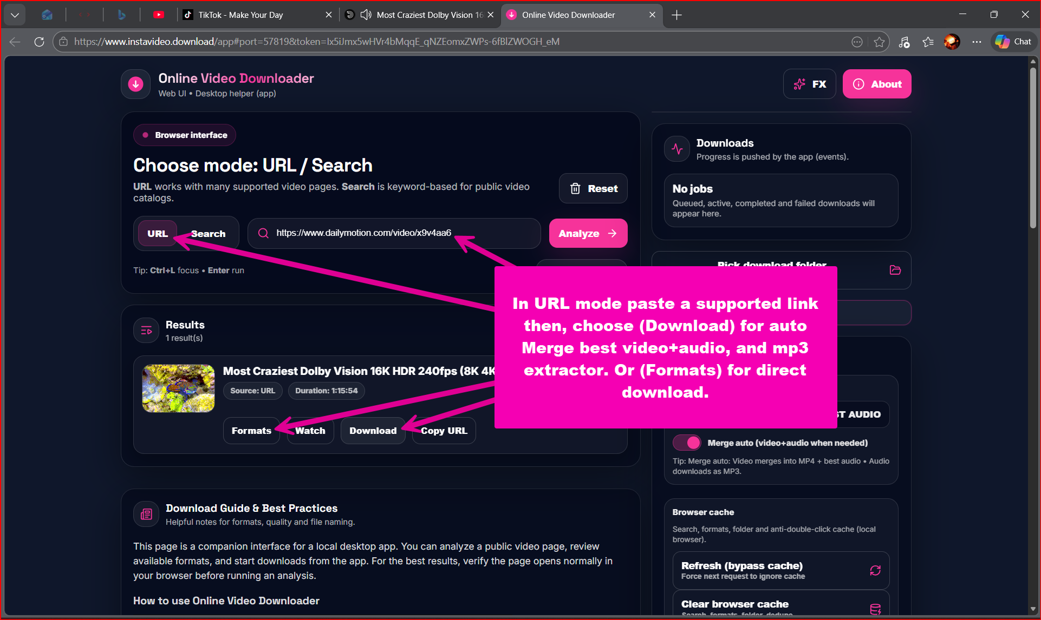
Task: Select URL mode
Action: tap(157, 233)
